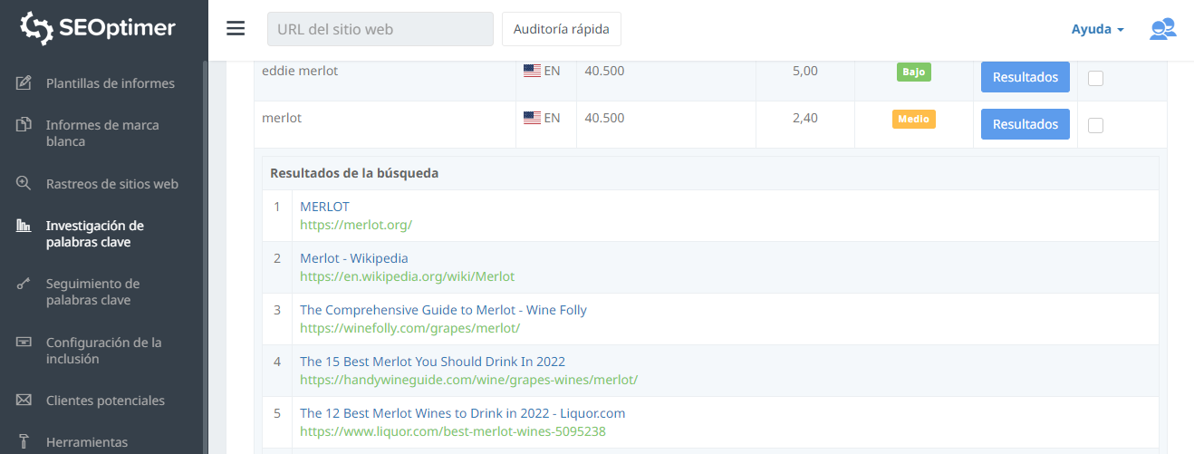Open the Wine Folly Merlot guide link
The height and width of the screenshot is (454, 1194).
[443, 310]
